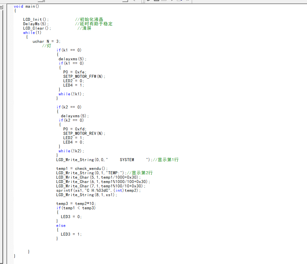Click the SETP_MOTOR_REV(N); call
This screenshot has height=264, width=307.
pos(84,134)
